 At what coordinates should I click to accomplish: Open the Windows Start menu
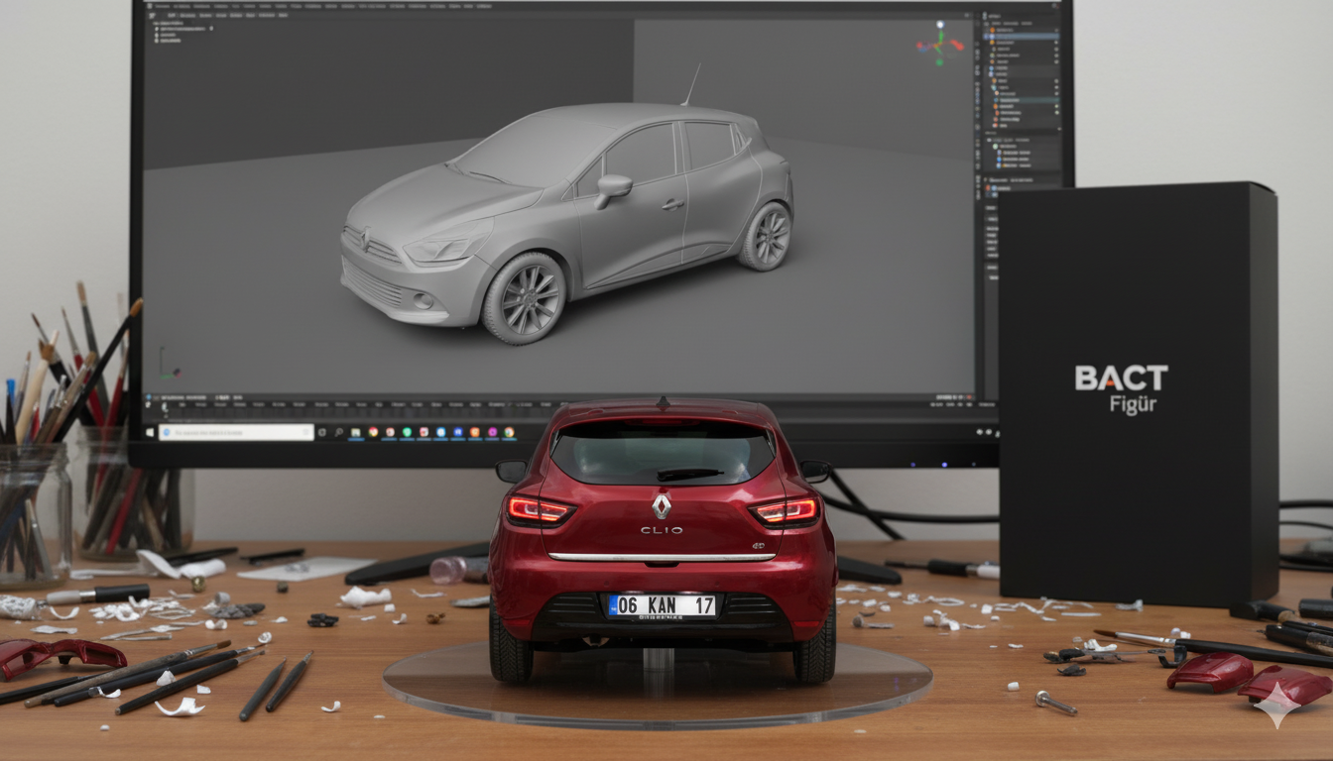(x=152, y=432)
